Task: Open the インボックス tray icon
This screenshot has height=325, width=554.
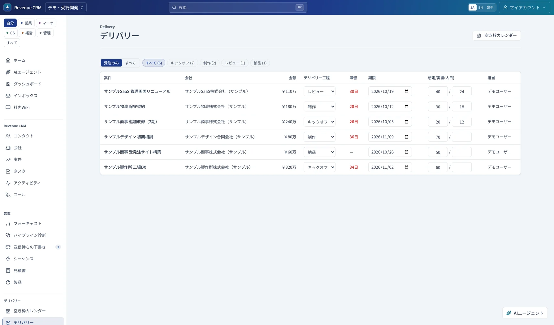Action: [x=8, y=96]
